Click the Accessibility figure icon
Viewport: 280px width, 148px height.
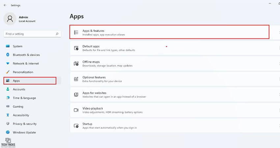pos(8,115)
